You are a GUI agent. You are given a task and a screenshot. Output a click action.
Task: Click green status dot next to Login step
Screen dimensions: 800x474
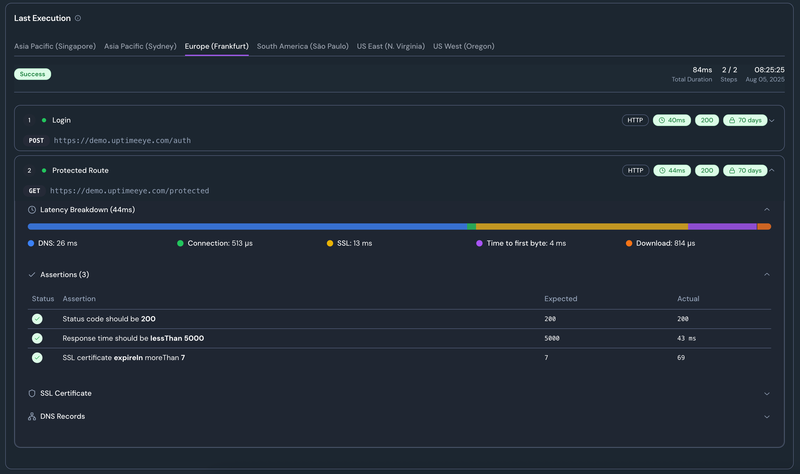(x=44, y=120)
